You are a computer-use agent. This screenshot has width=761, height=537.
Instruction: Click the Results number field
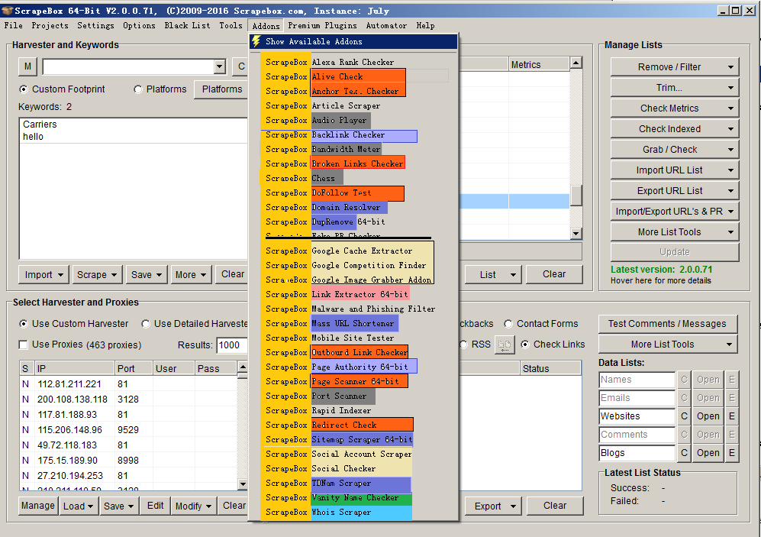pos(232,345)
